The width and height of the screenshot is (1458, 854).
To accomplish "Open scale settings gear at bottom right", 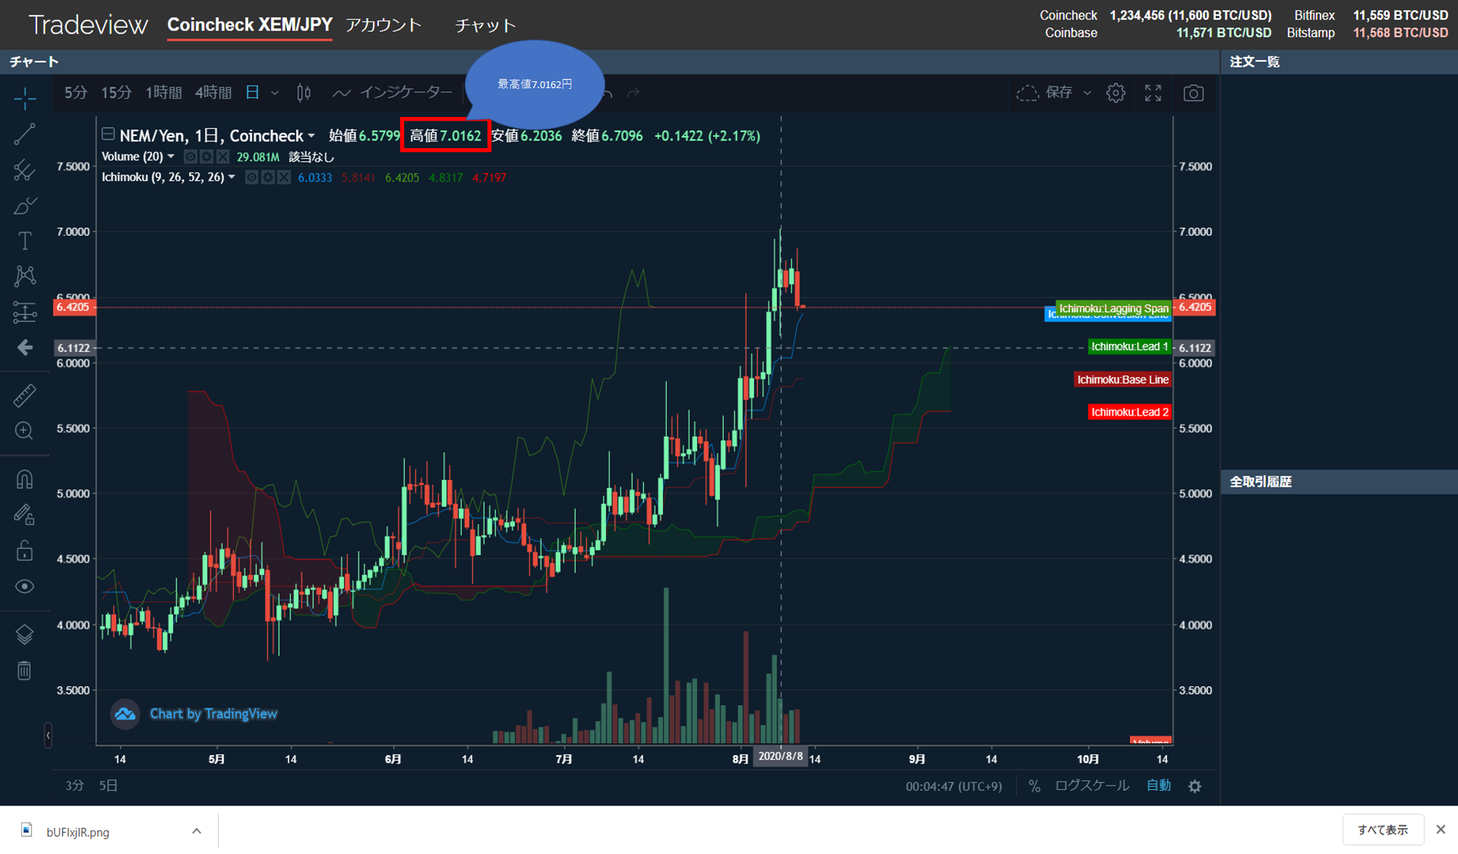I will (x=1194, y=786).
